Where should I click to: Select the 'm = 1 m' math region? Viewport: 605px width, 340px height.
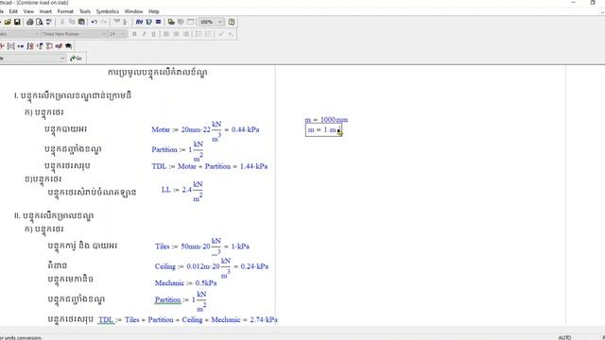click(x=323, y=130)
